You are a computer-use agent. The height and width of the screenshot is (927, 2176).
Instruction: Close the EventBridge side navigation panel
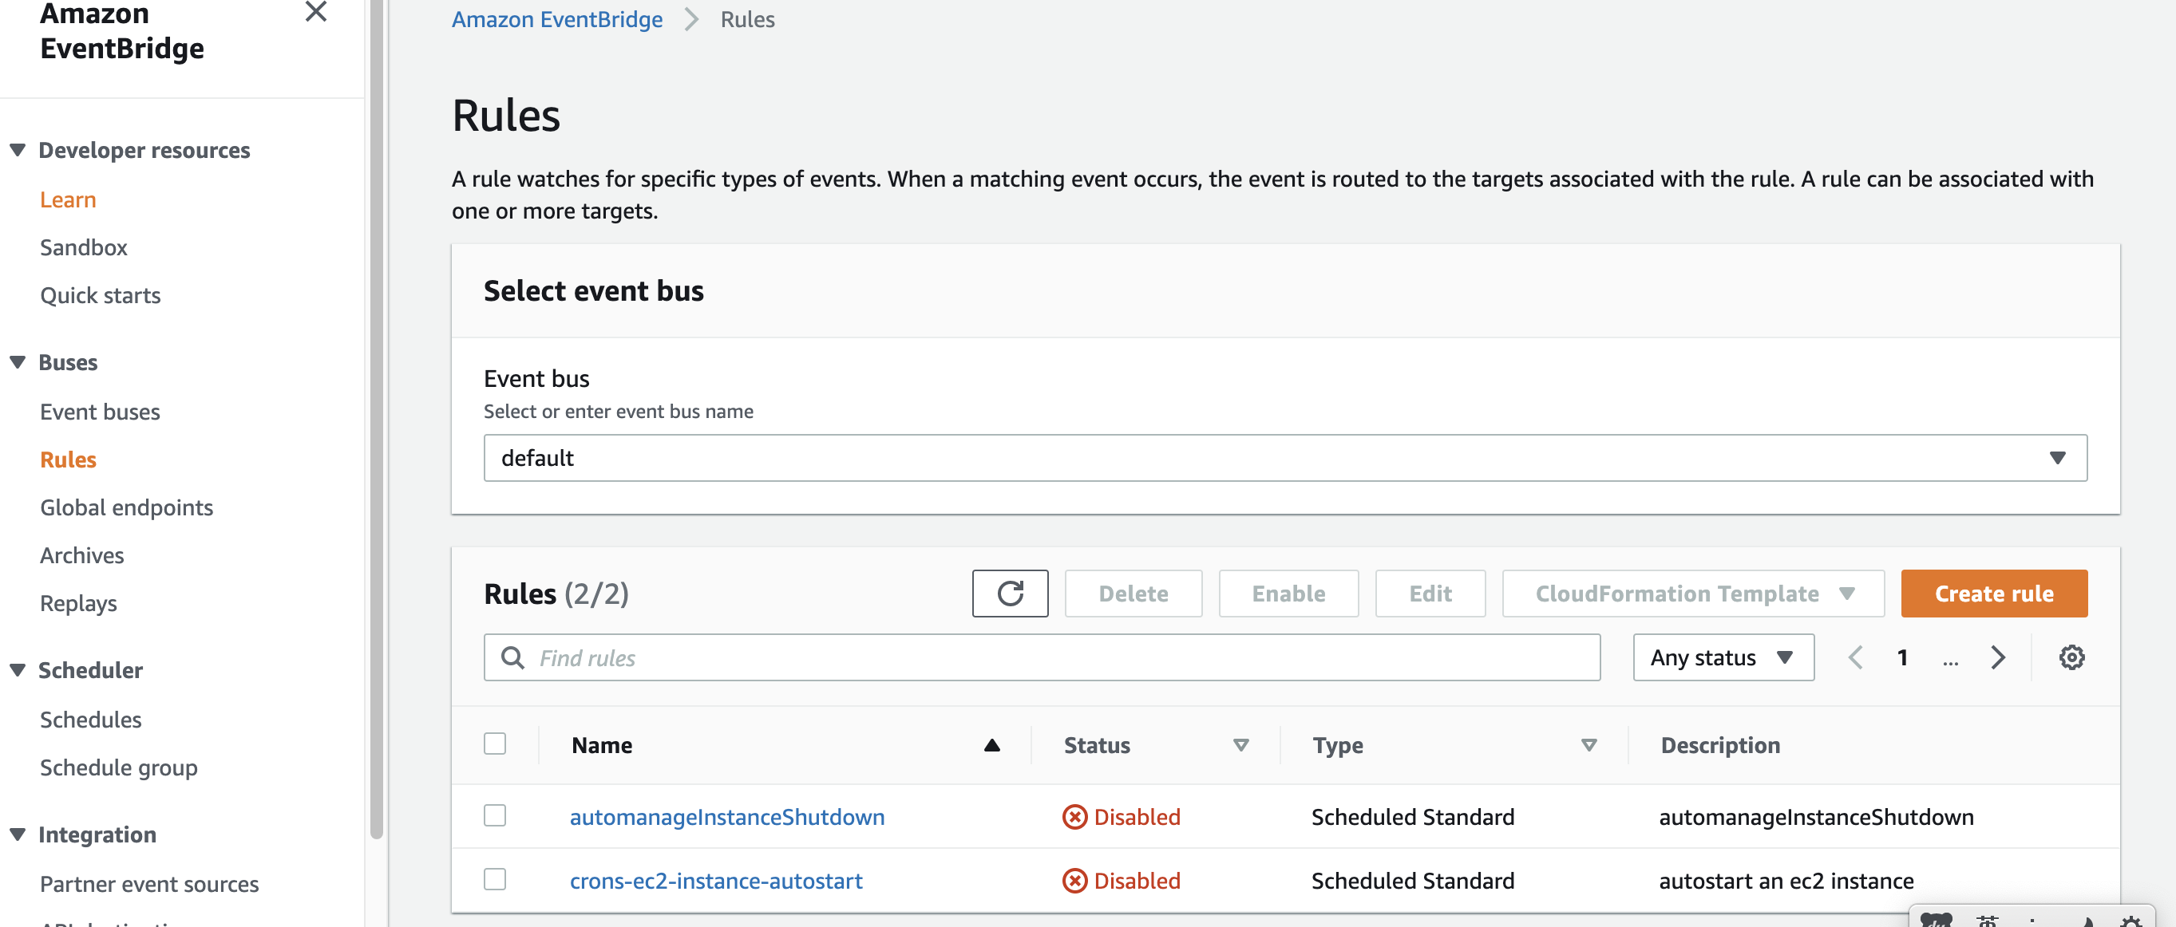tap(316, 12)
